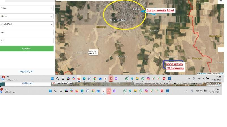Open LinkedIn on the 13:17 taskbar
227x127 pixels.
click(167, 91)
